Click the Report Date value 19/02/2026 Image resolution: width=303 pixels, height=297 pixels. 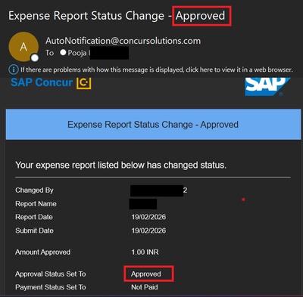148,217
